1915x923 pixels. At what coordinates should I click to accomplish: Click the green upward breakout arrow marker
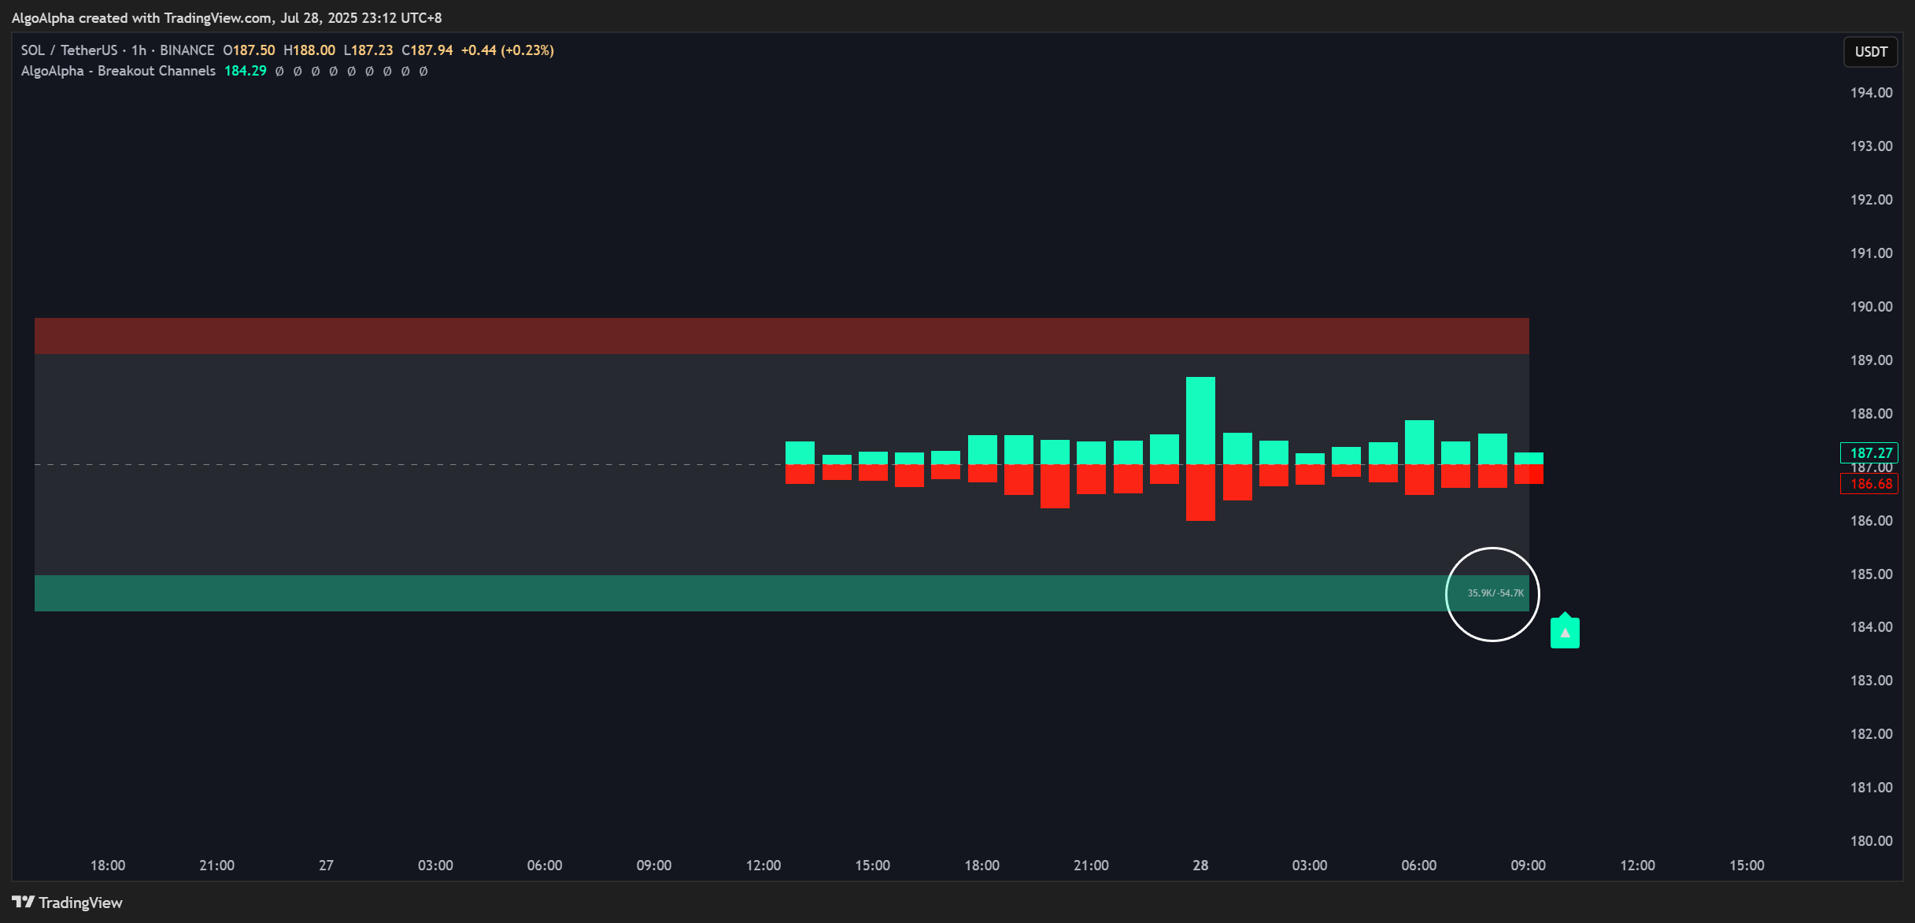pos(1565,630)
